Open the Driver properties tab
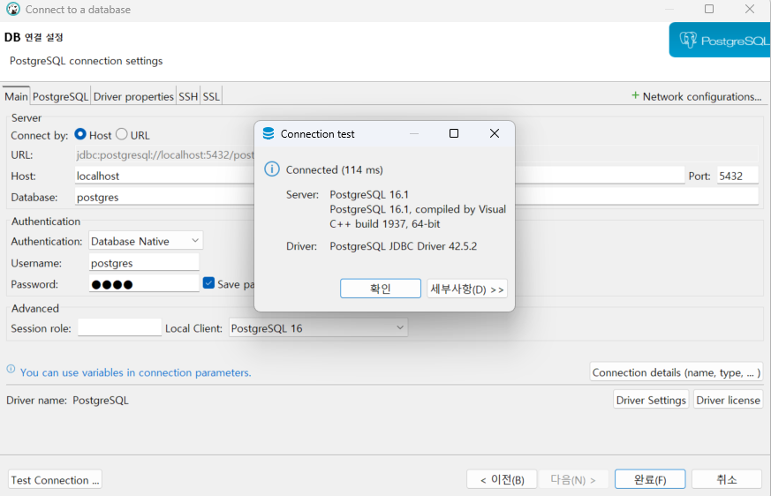 click(x=133, y=96)
